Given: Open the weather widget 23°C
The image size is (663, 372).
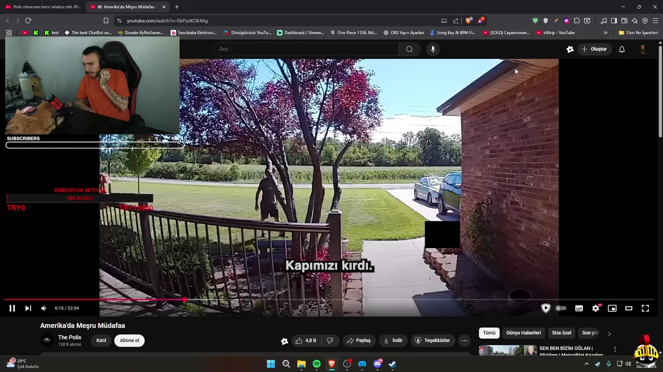Looking at the screenshot, I should 23,364.
